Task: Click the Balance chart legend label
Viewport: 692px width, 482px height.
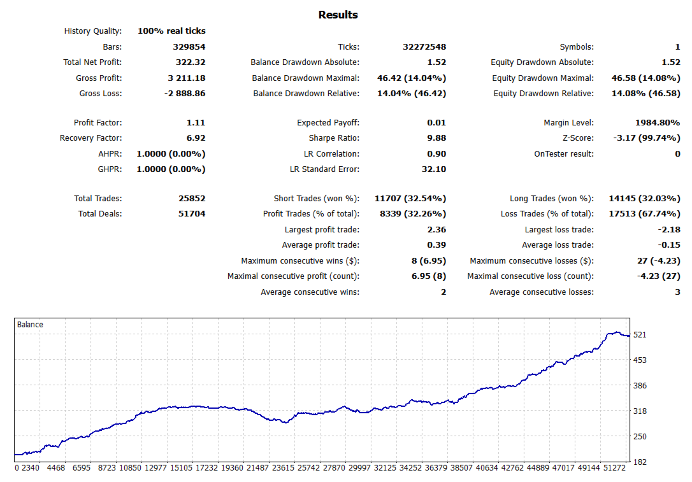Action: tap(30, 325)
